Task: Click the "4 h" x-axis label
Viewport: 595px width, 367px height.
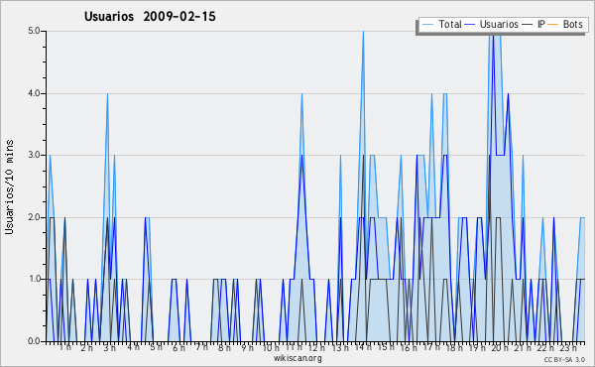Action: (133, 347)
